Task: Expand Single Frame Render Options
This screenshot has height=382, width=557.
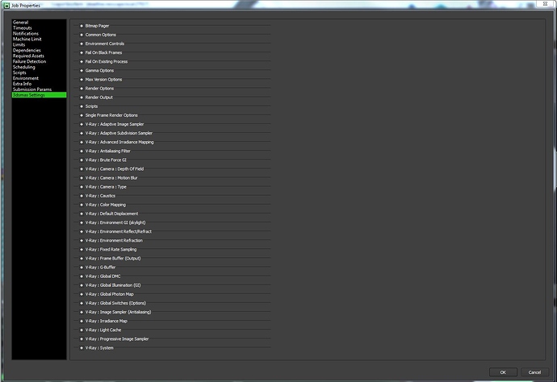Action: tap(111, 115)
